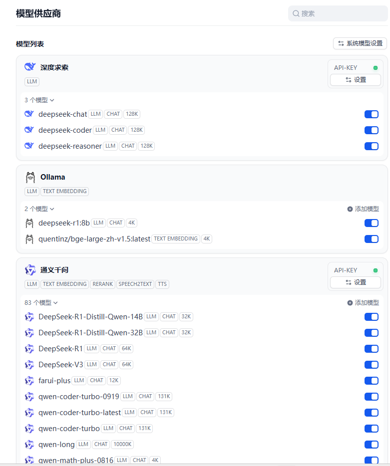Click the Ollama provider llama logo

pyautogui.click(x=30, y=177)
